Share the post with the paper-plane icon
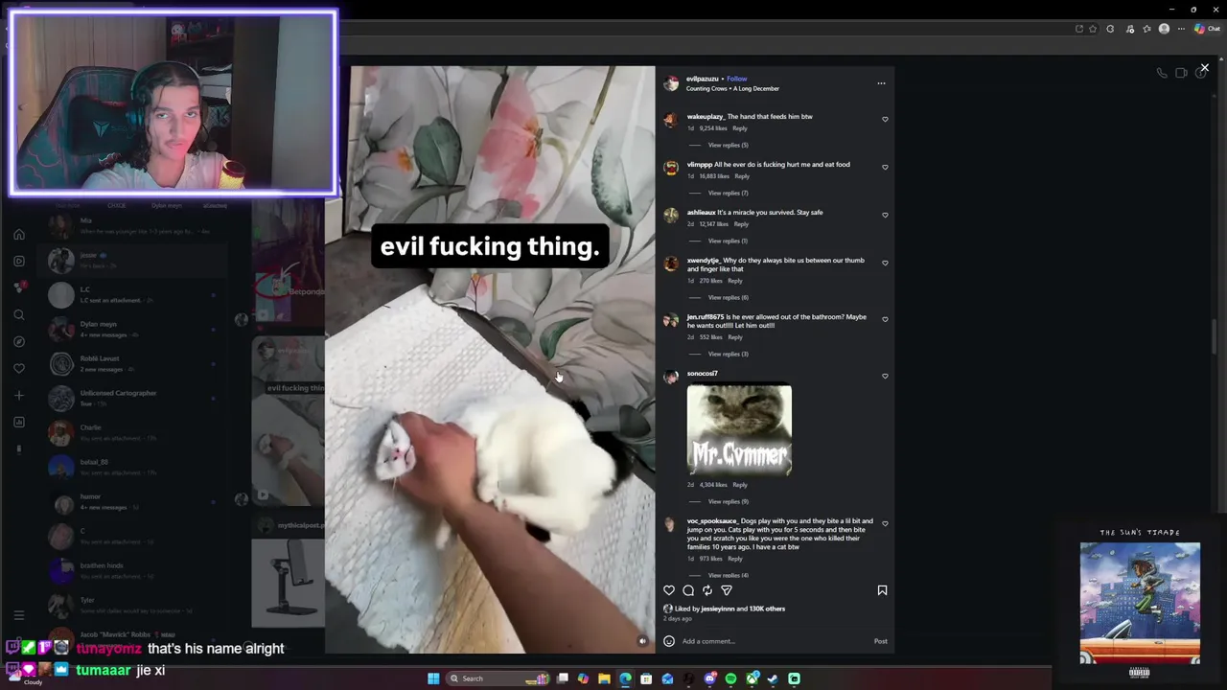 pos(727,590)
